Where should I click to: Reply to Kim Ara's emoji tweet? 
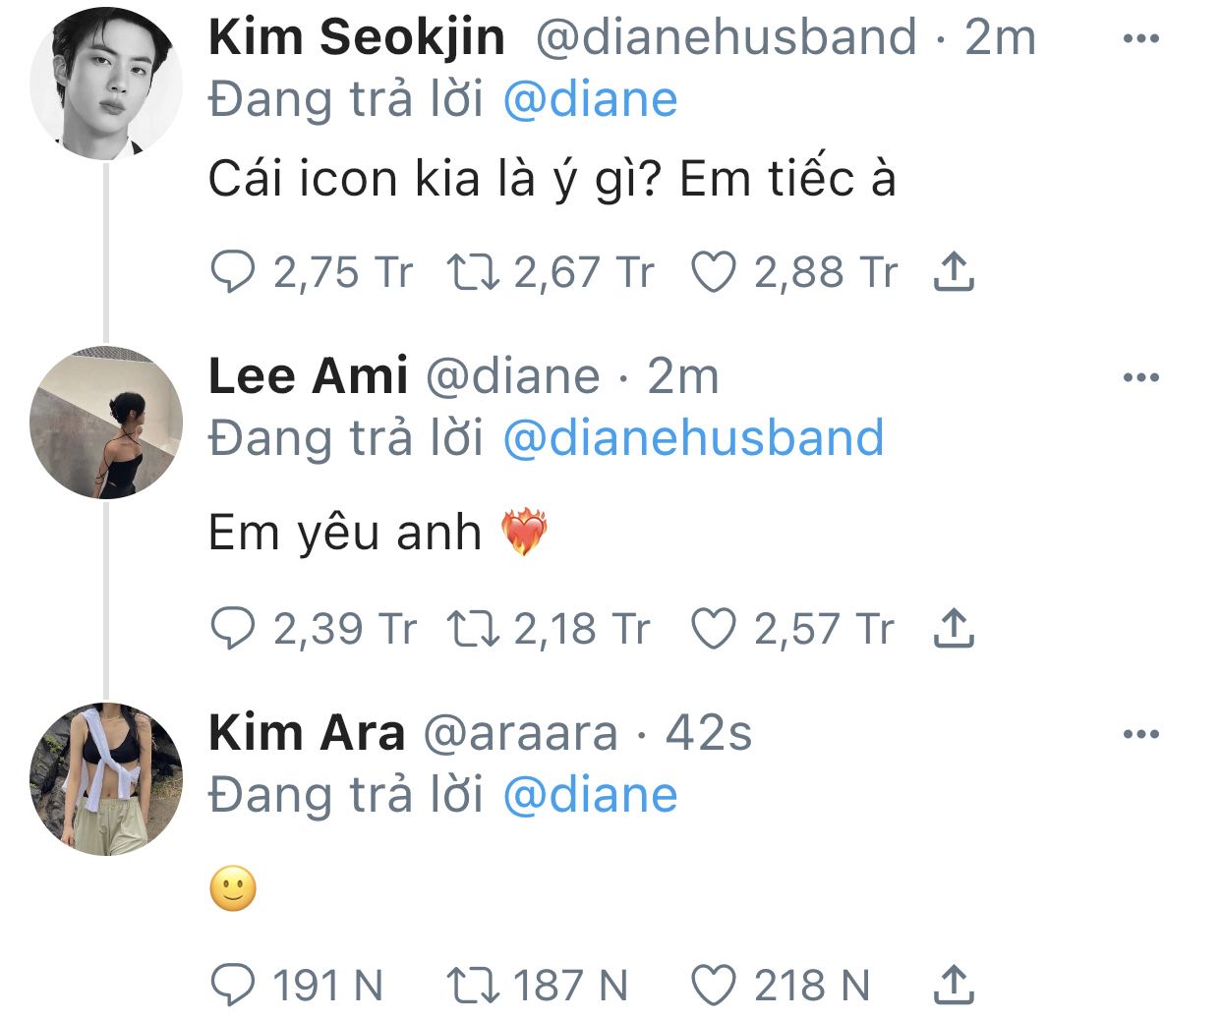233,986
